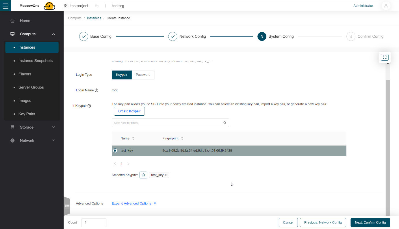Click the Keypair help question icon
The height and width of the screenshot is (229, 399).
(x=89, y=106)
